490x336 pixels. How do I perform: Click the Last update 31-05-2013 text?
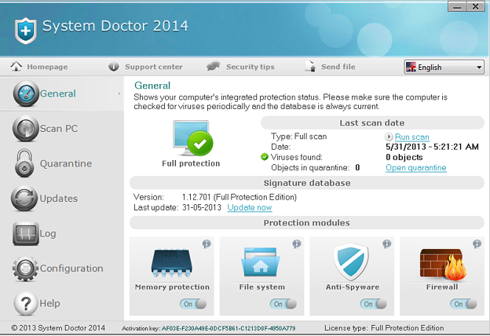point(177,207)
